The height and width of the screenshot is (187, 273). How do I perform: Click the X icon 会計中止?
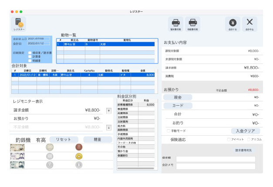coord(249,24)
